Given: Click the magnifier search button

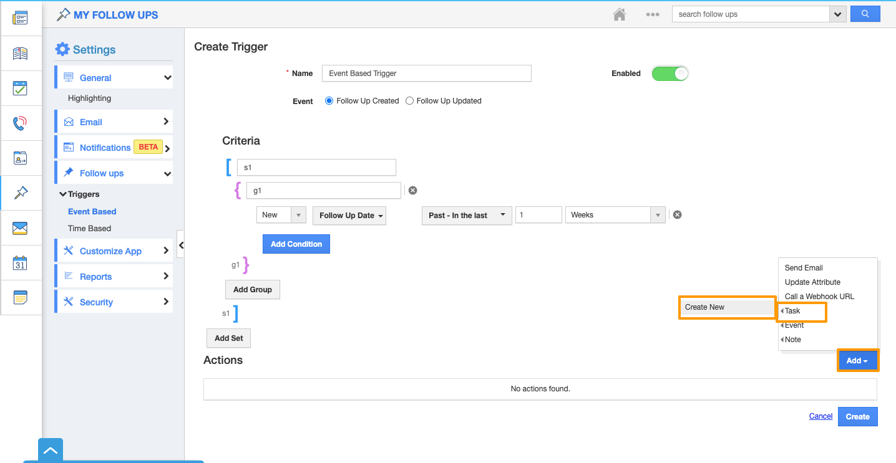Looking at the screenshot, I should [865, 14].
